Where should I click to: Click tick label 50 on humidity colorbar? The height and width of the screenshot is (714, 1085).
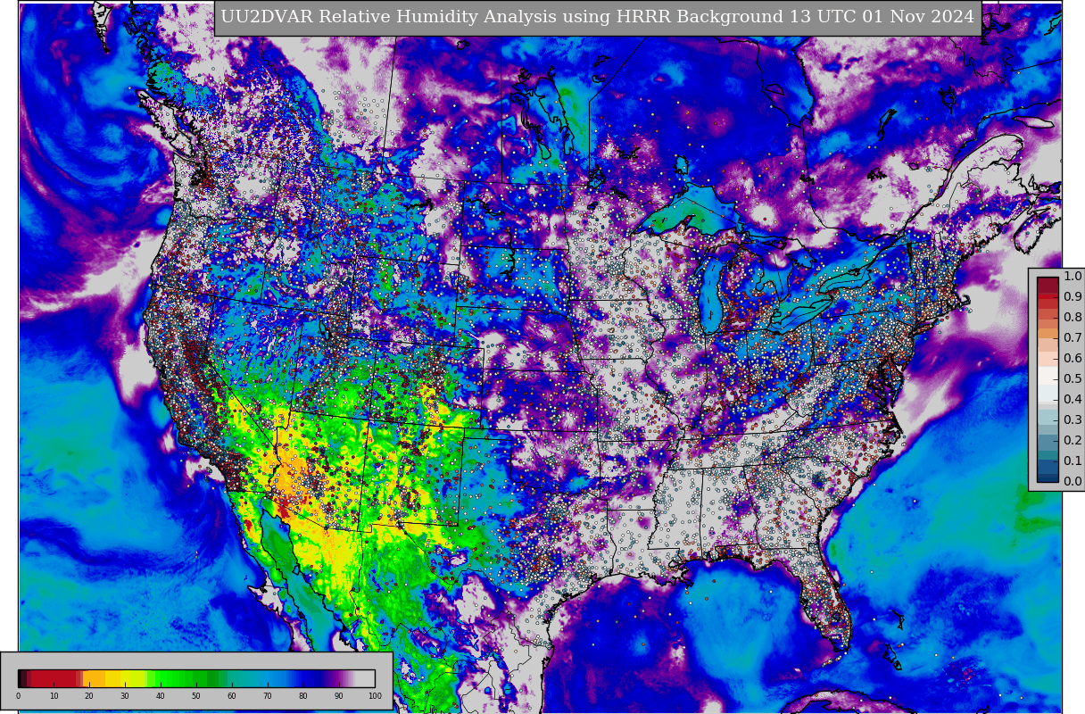click(196, 696)
